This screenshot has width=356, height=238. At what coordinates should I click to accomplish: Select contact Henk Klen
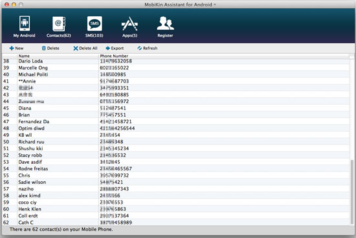[x=30, y=209]
